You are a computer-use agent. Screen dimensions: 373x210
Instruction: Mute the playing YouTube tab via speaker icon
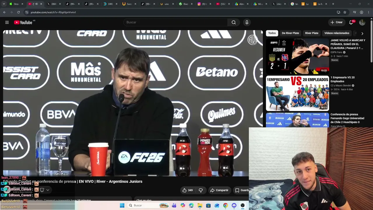(x=36, y=4)
